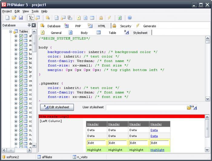Toggle checkbox of the table starting with 'de'
The image size is (212, 161).
pos(21,144)
